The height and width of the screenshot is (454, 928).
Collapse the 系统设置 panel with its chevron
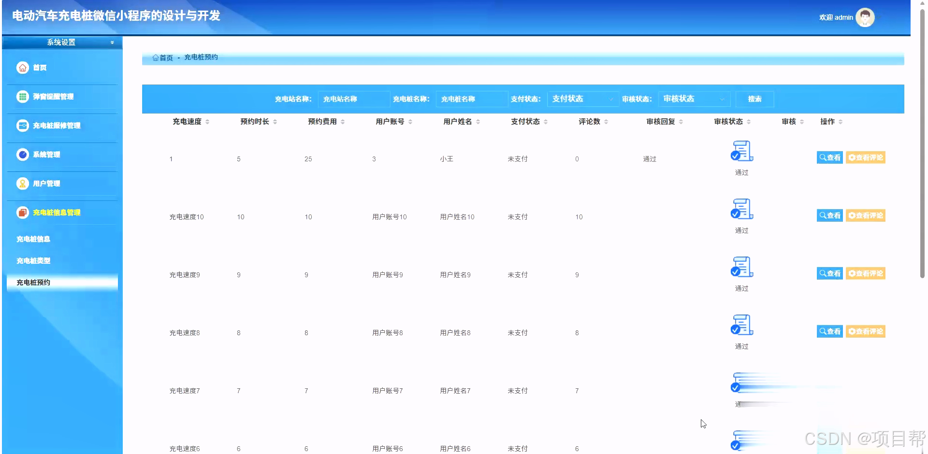pos(112,42)
